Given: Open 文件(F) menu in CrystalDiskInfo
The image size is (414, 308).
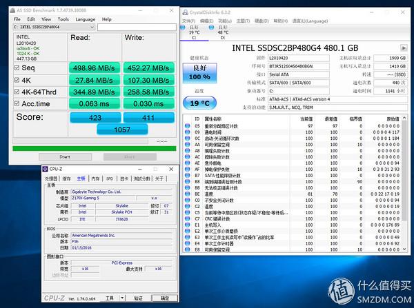Looking at the screenshot, I should (x=189, y=21).
